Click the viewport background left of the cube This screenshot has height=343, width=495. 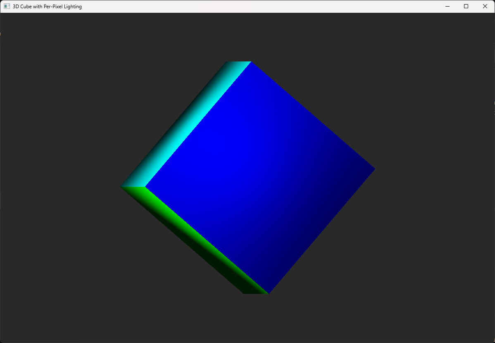[x=62, y=177]
